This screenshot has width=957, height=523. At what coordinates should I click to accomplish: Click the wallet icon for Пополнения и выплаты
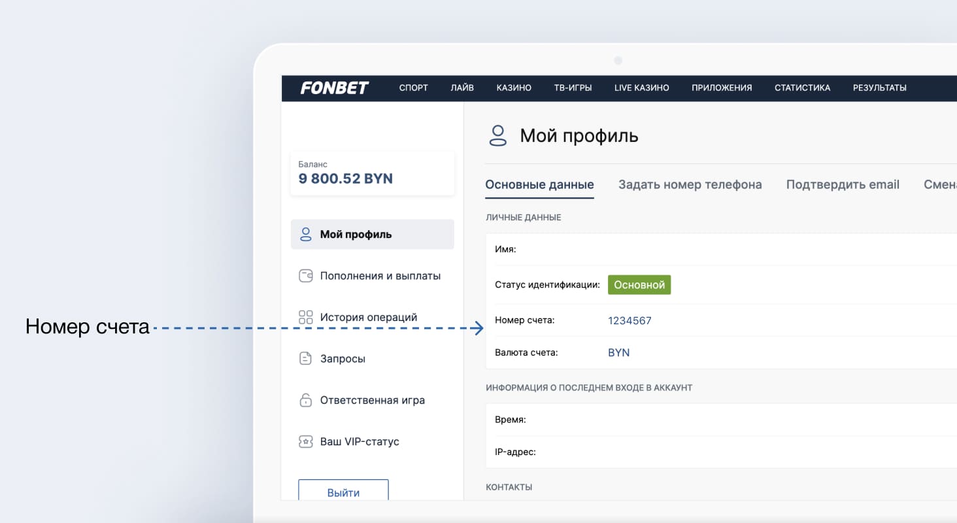tap(305, 276)
